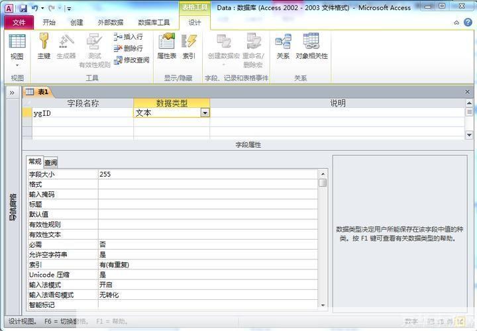This screenshot has width=477, height=331.
Task: Open the Builder (生成器) tool
Action: [x=66, y=46]
